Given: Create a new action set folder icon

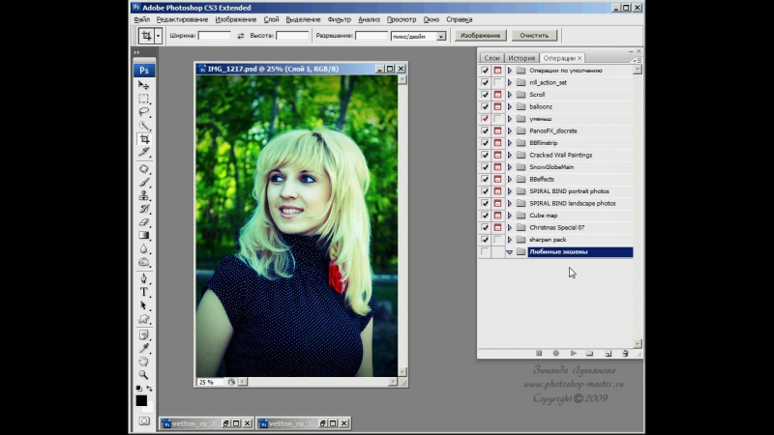Looking at the screenshot, I should [x=591, y=354].
